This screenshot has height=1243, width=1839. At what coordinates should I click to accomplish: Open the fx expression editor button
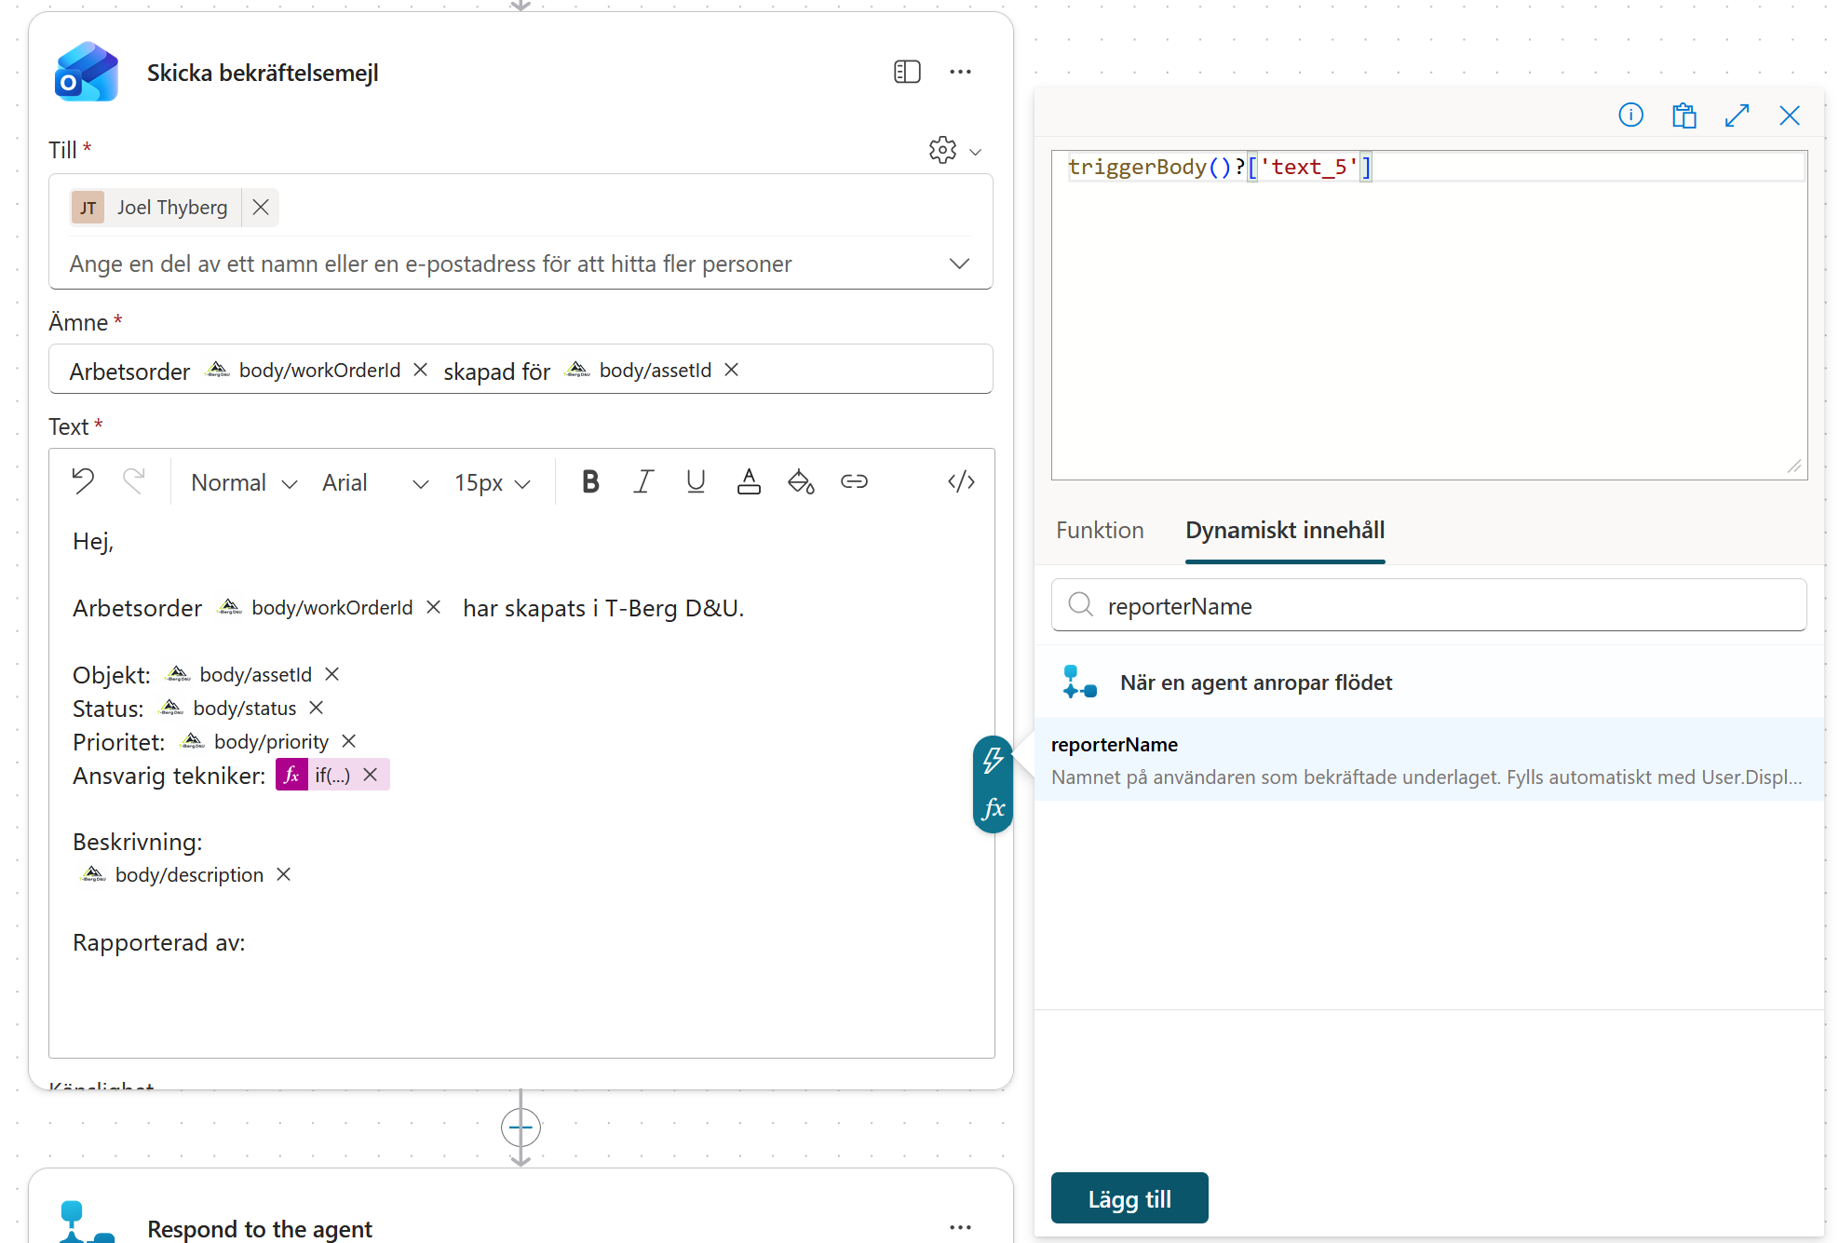(994, 808)
